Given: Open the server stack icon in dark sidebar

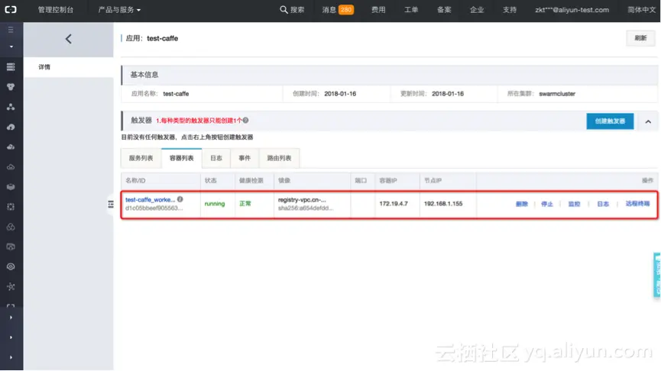Looking at the screenshot, I should pos(11,67).
